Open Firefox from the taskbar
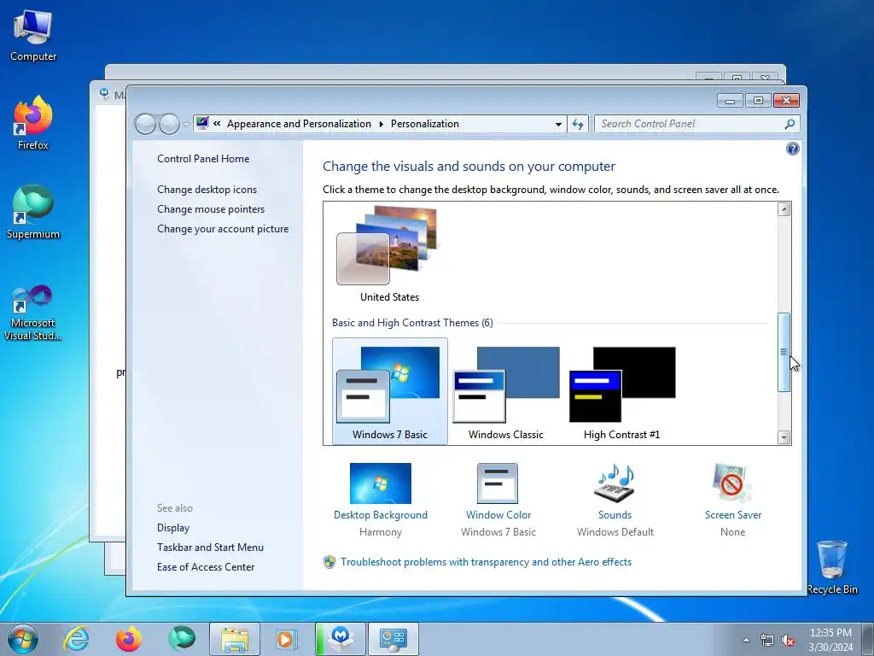This screenshot has height=656, width=874. (128, 639)
